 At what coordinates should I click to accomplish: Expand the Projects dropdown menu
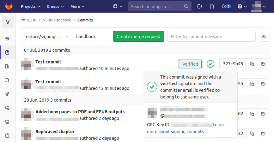point(30,6)
